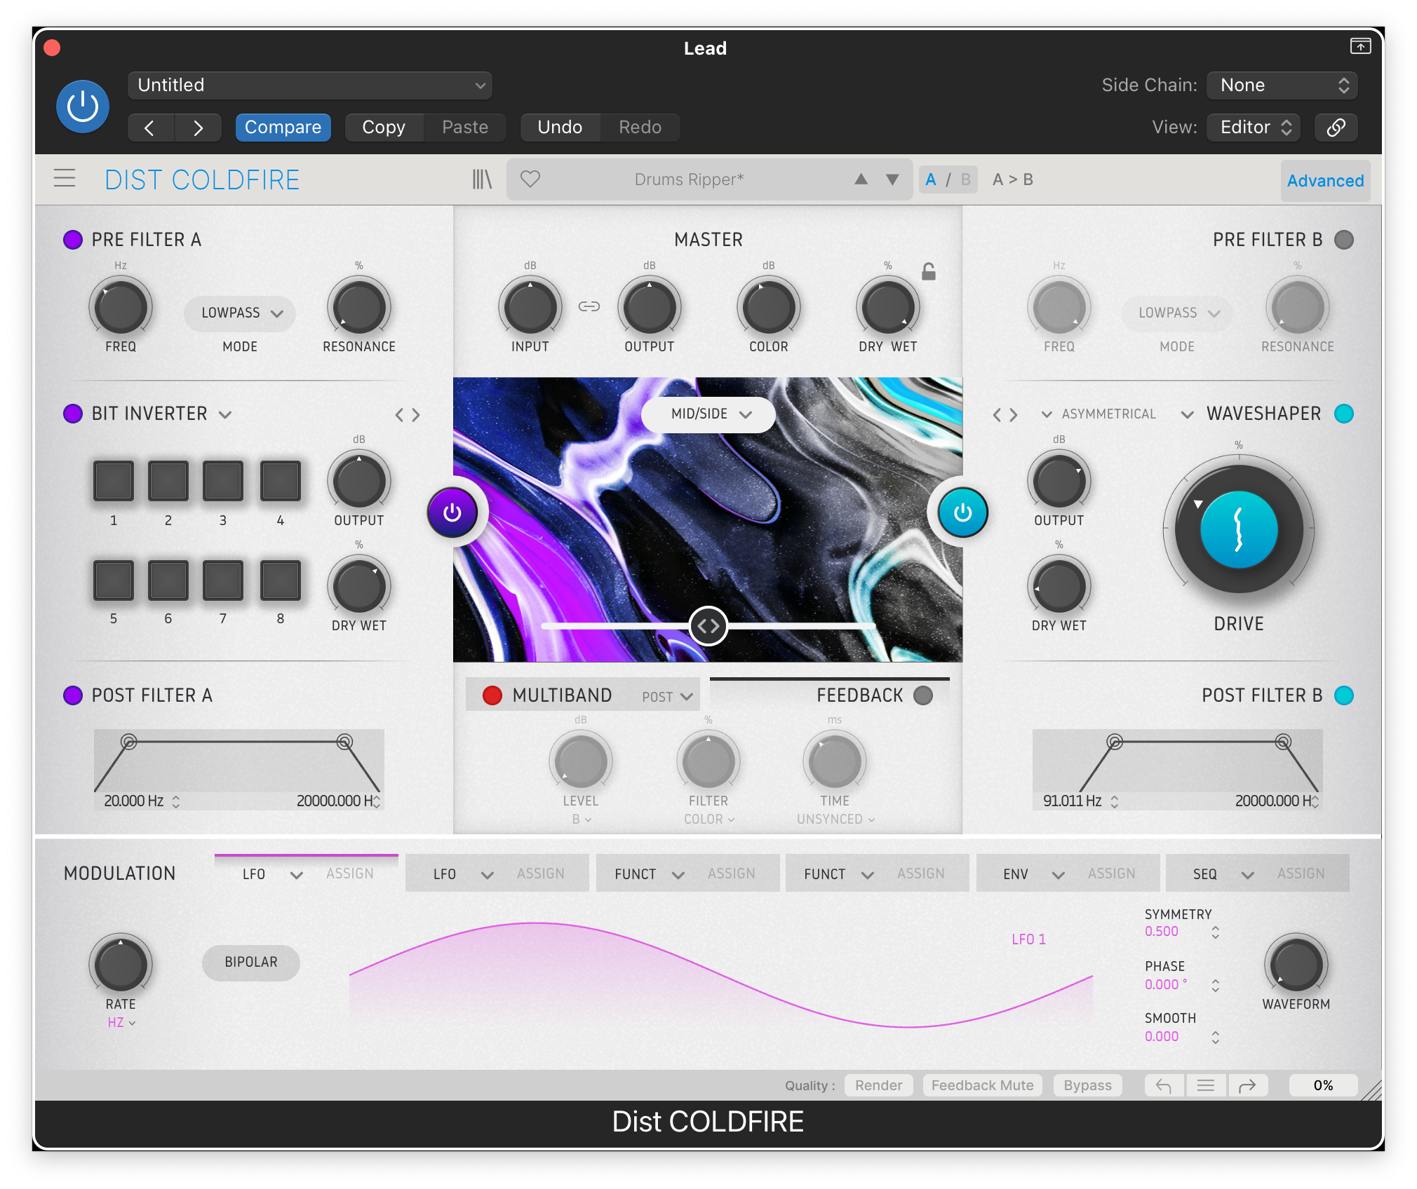Load previous preset with up triangle
This screenshot has width=1417, height=1189.
[861, 179]
